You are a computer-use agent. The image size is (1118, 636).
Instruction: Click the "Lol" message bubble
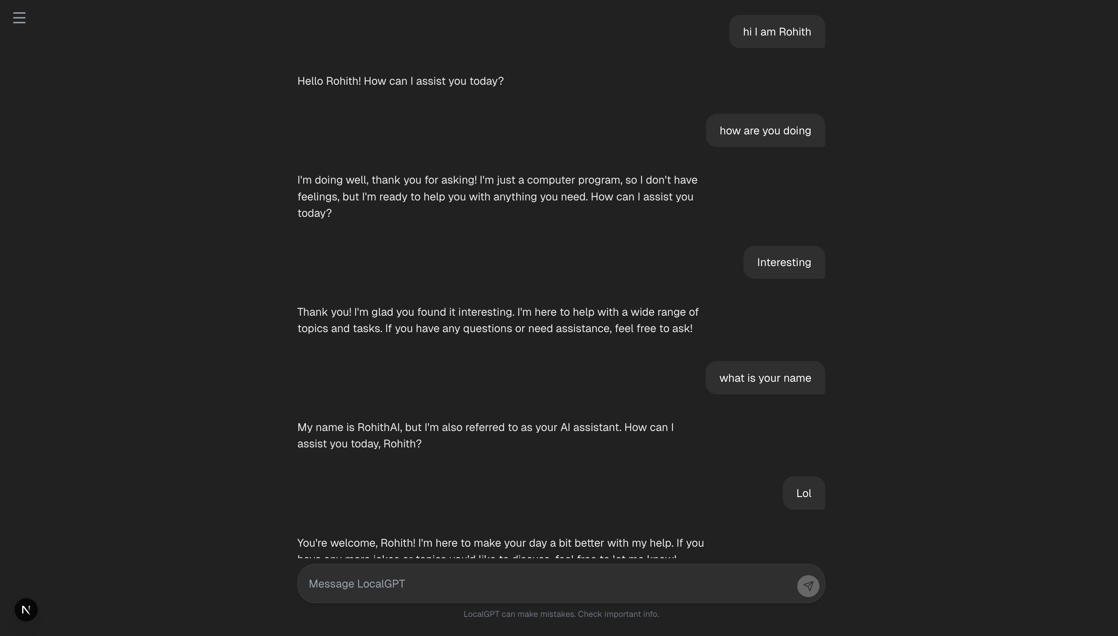(803, 493)
